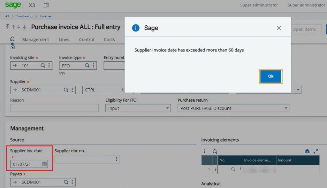This screenshot has width=327, height=188.
Task: Expand dropdown at far right of supplier row
Action: [298, 90]
